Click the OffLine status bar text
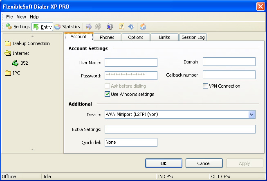Viewport: 267px width, 181px height. [9, 176]
